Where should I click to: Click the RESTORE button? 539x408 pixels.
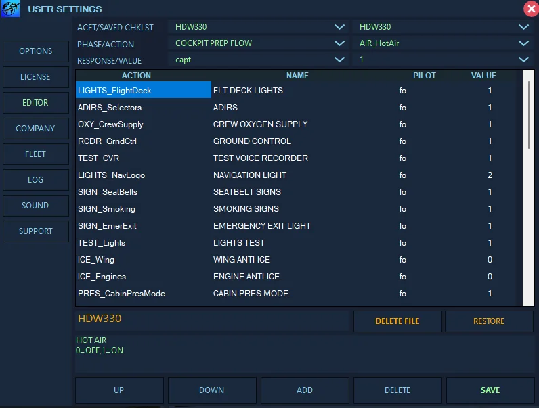click(489, 321)
